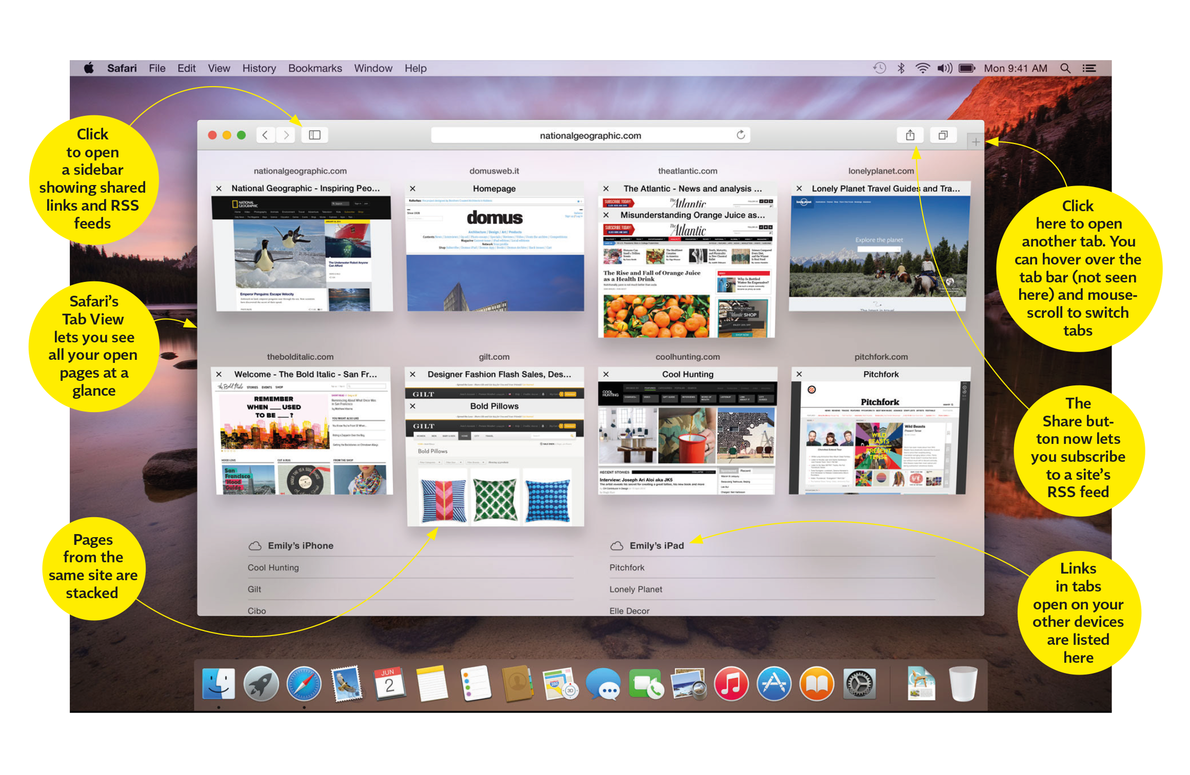Open a new tab with plus button
This screenshot has width=1190, height=775.
[x=975, y=142]
